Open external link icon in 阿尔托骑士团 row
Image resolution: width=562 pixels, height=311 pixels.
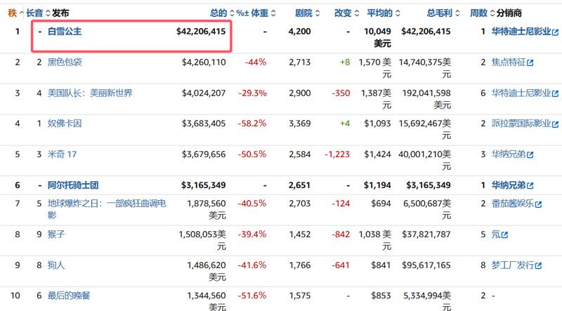(x=530, y=186)
